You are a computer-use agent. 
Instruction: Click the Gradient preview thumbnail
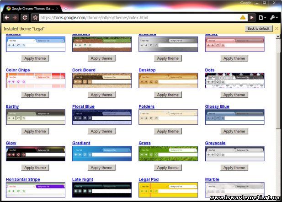coord(102,154)
